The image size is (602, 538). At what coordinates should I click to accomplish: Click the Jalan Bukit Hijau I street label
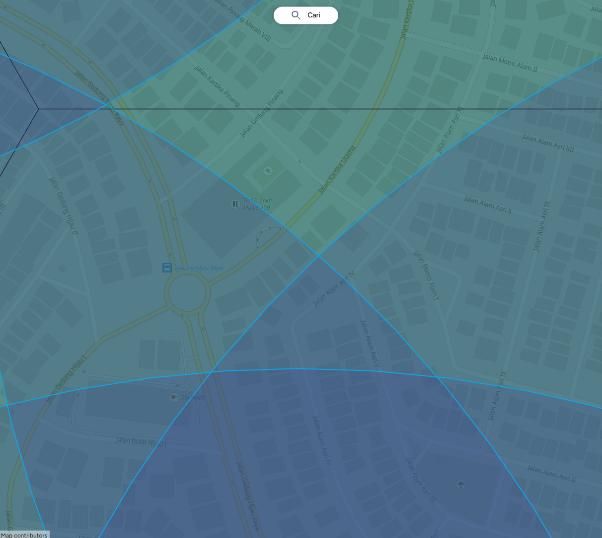[x=141, y=442]
